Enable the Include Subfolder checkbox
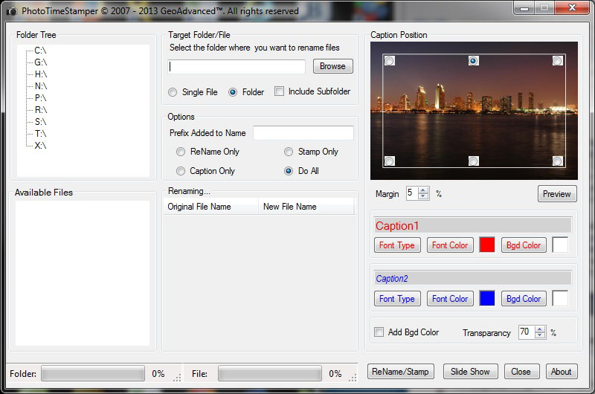595x394 pixels. click(x=280, y=91)
